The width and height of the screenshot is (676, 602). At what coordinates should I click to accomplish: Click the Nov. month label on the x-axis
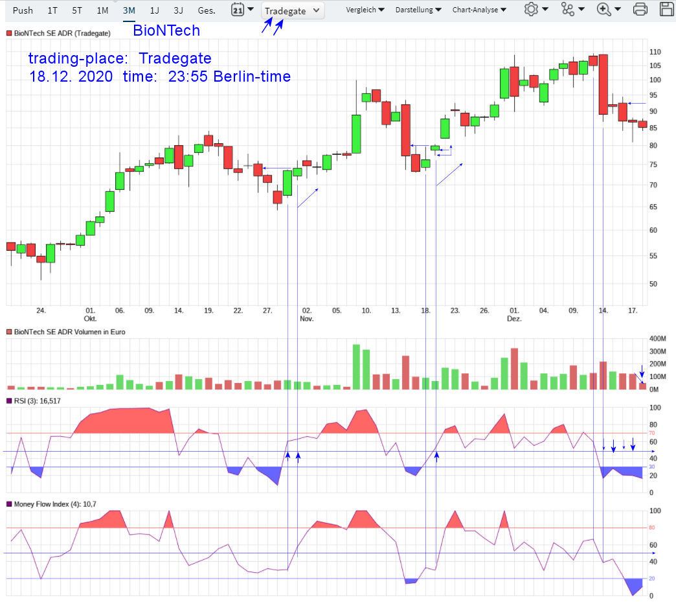click(x=306, y=318)
